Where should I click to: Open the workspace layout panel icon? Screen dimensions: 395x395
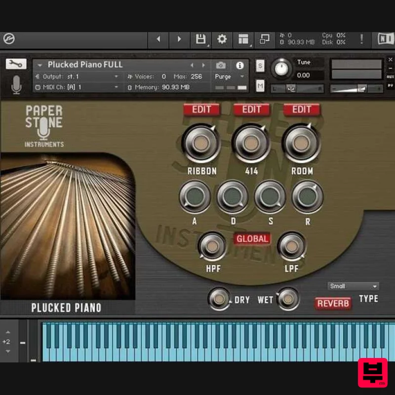click(243, 39)
